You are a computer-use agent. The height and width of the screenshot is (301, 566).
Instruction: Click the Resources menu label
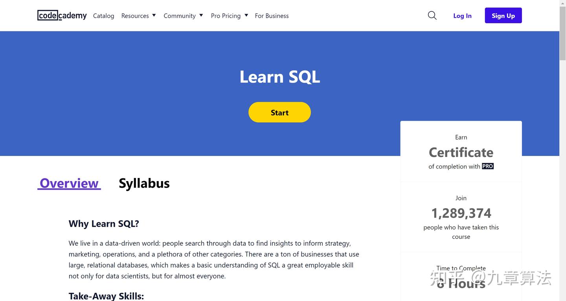(135, 16)
